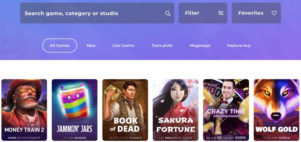Click the Live indicator on Crazy Time
This screenshot has height=142, width=301.
[x=213, y=85]
